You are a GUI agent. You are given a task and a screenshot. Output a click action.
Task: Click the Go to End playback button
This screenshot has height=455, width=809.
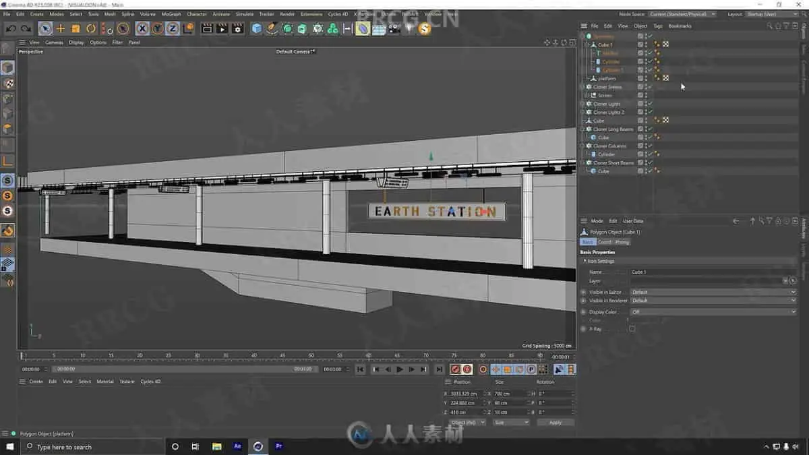coord(439,369)
